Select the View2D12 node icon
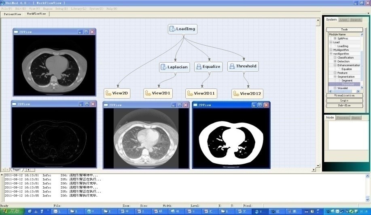The height and width of the screenshot is (215, 371). [x=236, y=94]
